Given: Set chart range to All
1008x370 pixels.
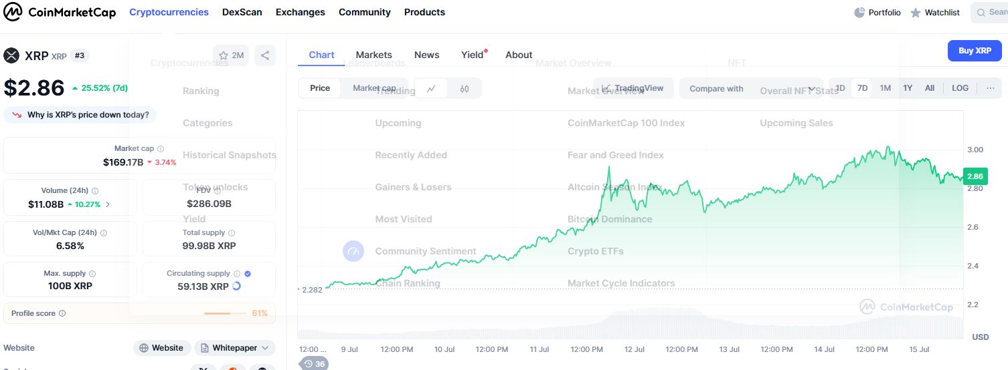Looking at the screenshot, I should 930,88.
